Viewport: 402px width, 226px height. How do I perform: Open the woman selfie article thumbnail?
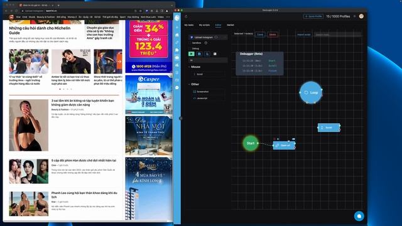tap(28, 125)
